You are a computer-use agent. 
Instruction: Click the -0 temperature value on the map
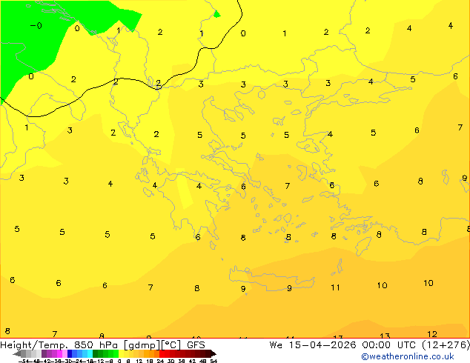36,26
